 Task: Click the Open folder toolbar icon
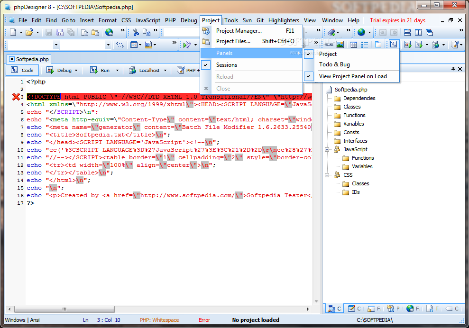click(29, 32)
